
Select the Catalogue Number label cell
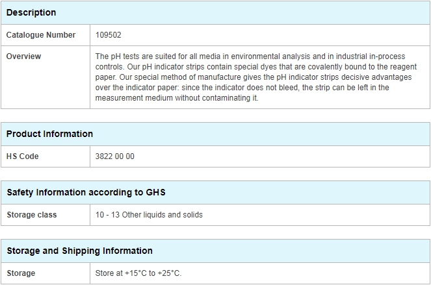pos(46,35)
